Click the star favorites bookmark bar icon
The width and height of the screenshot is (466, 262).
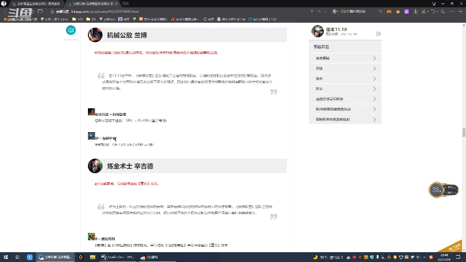(x=5, y=19)
